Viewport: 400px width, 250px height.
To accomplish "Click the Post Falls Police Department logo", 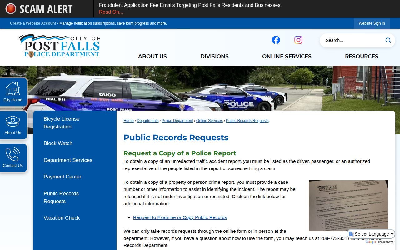I will click(x=59, y=46).
